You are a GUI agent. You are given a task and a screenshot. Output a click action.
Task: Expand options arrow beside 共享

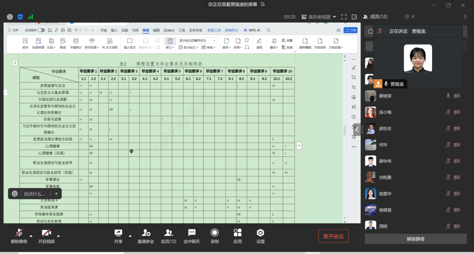[x=130, y=236]
